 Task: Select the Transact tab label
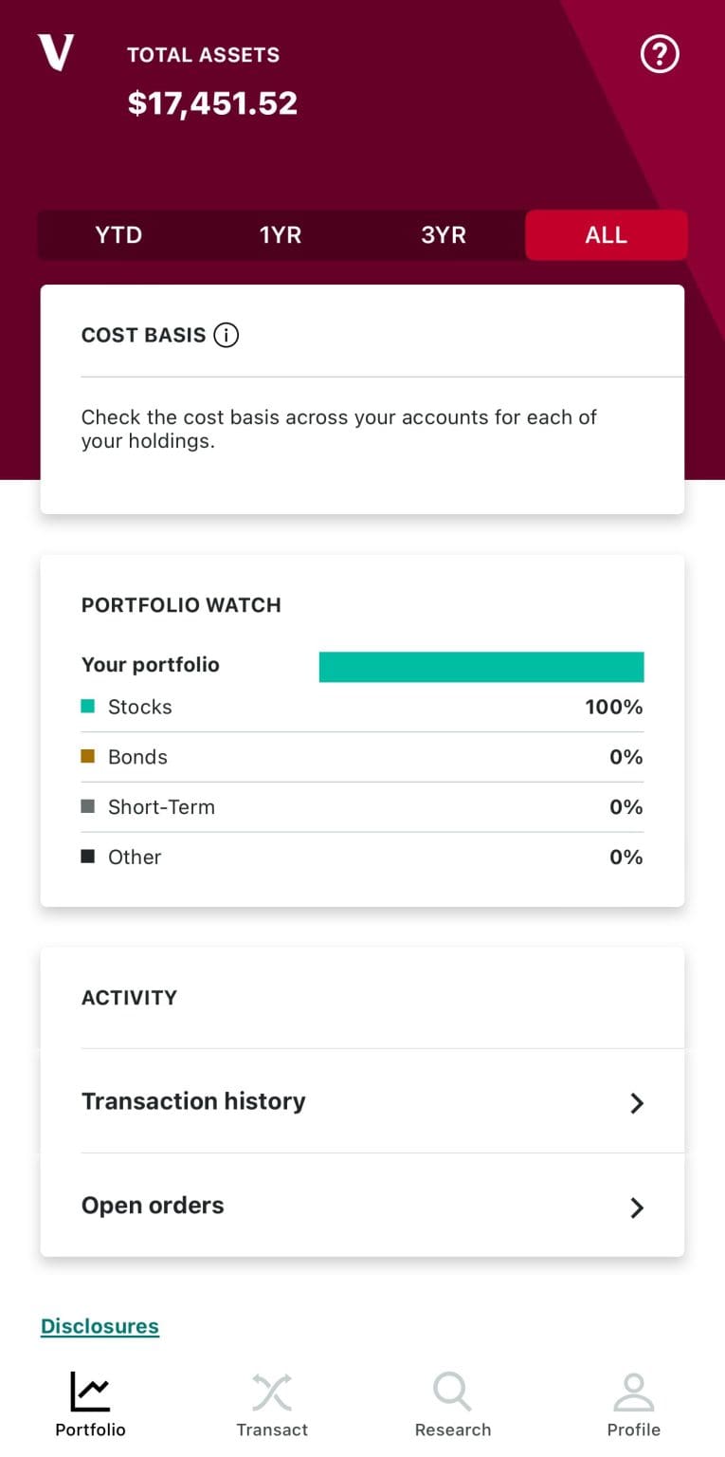pos(272,1429)
